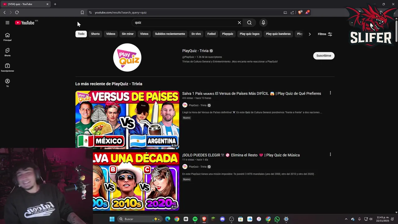Viewport: 398px width, 224px height.
Task: Open Microsoft Edge from the taskbar
Action: click(168, 219)
